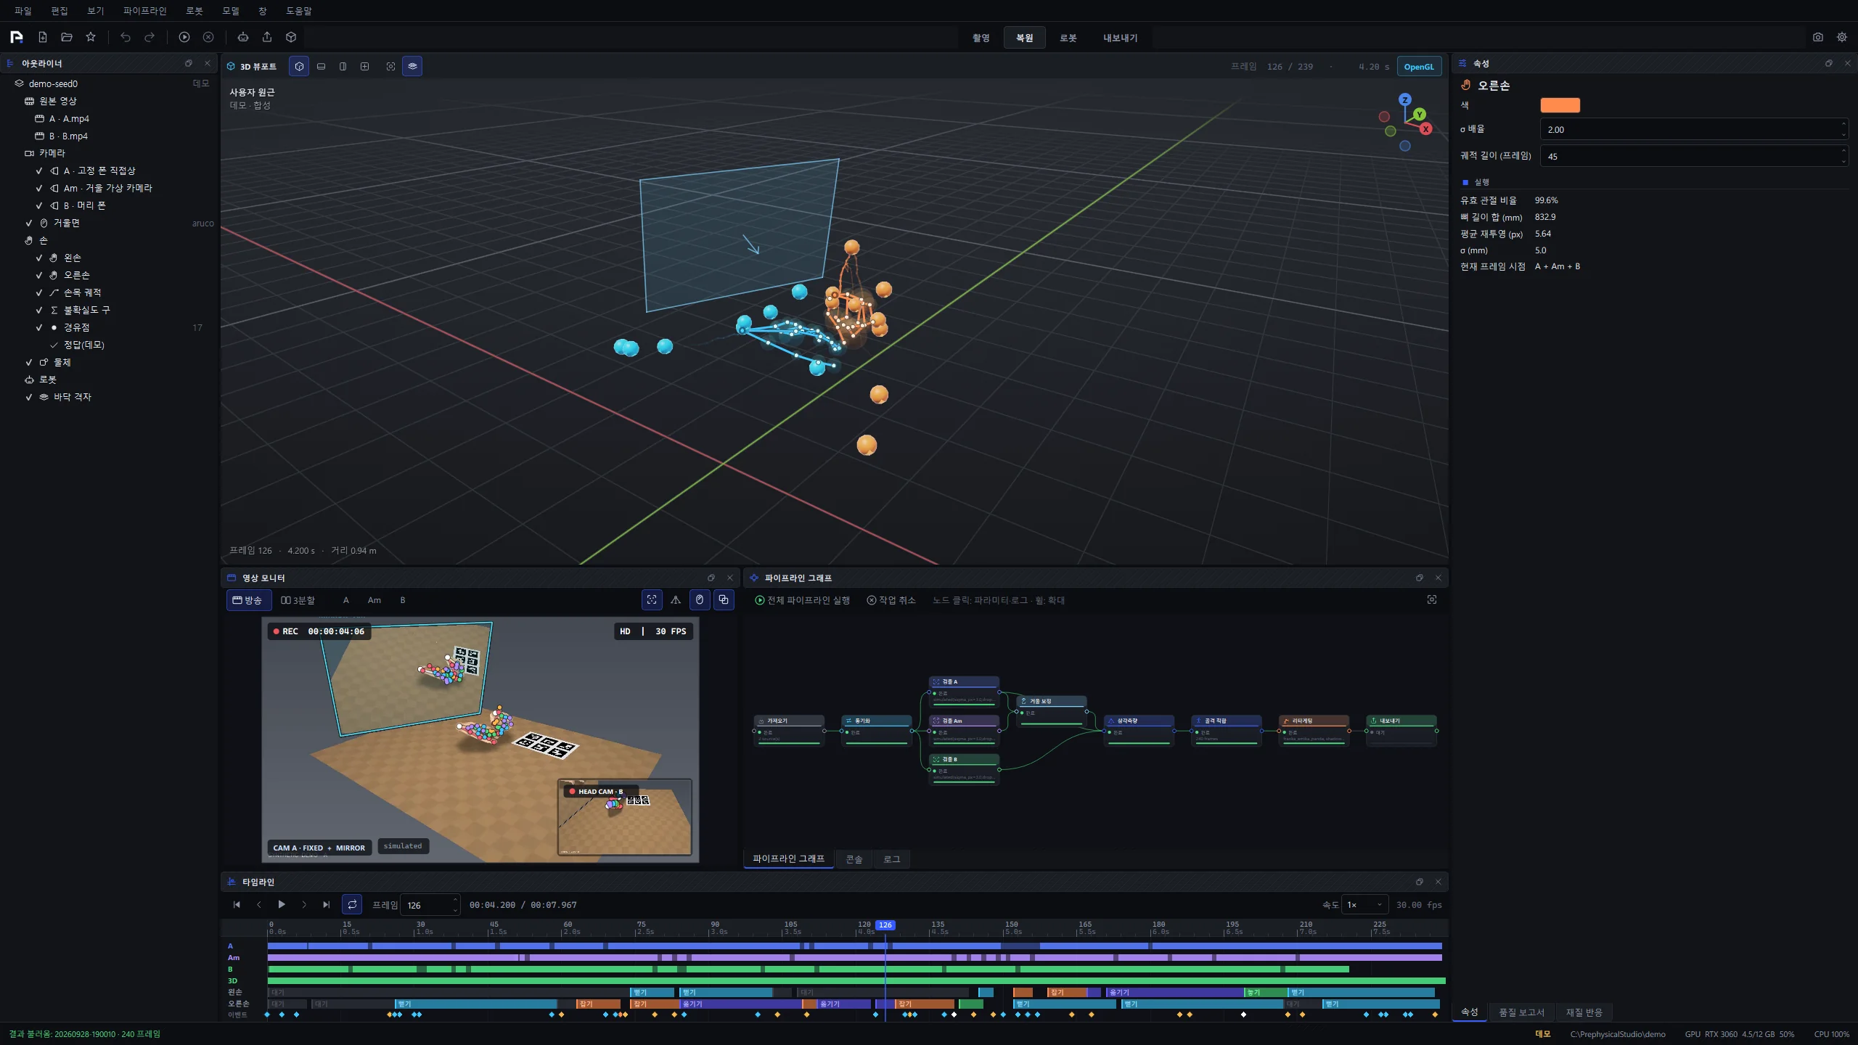The width and height of the screenshot is (1858, 1045).
Task: Click the OpenGL renderer button
Action: [x=1419, y=67]
